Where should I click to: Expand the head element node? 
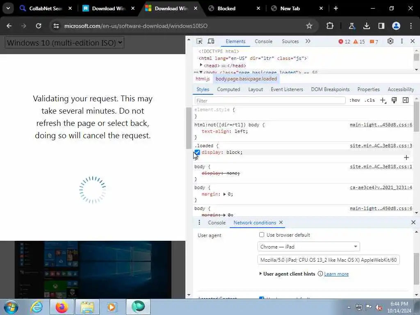pyautogui.click(x=201, y=65)
